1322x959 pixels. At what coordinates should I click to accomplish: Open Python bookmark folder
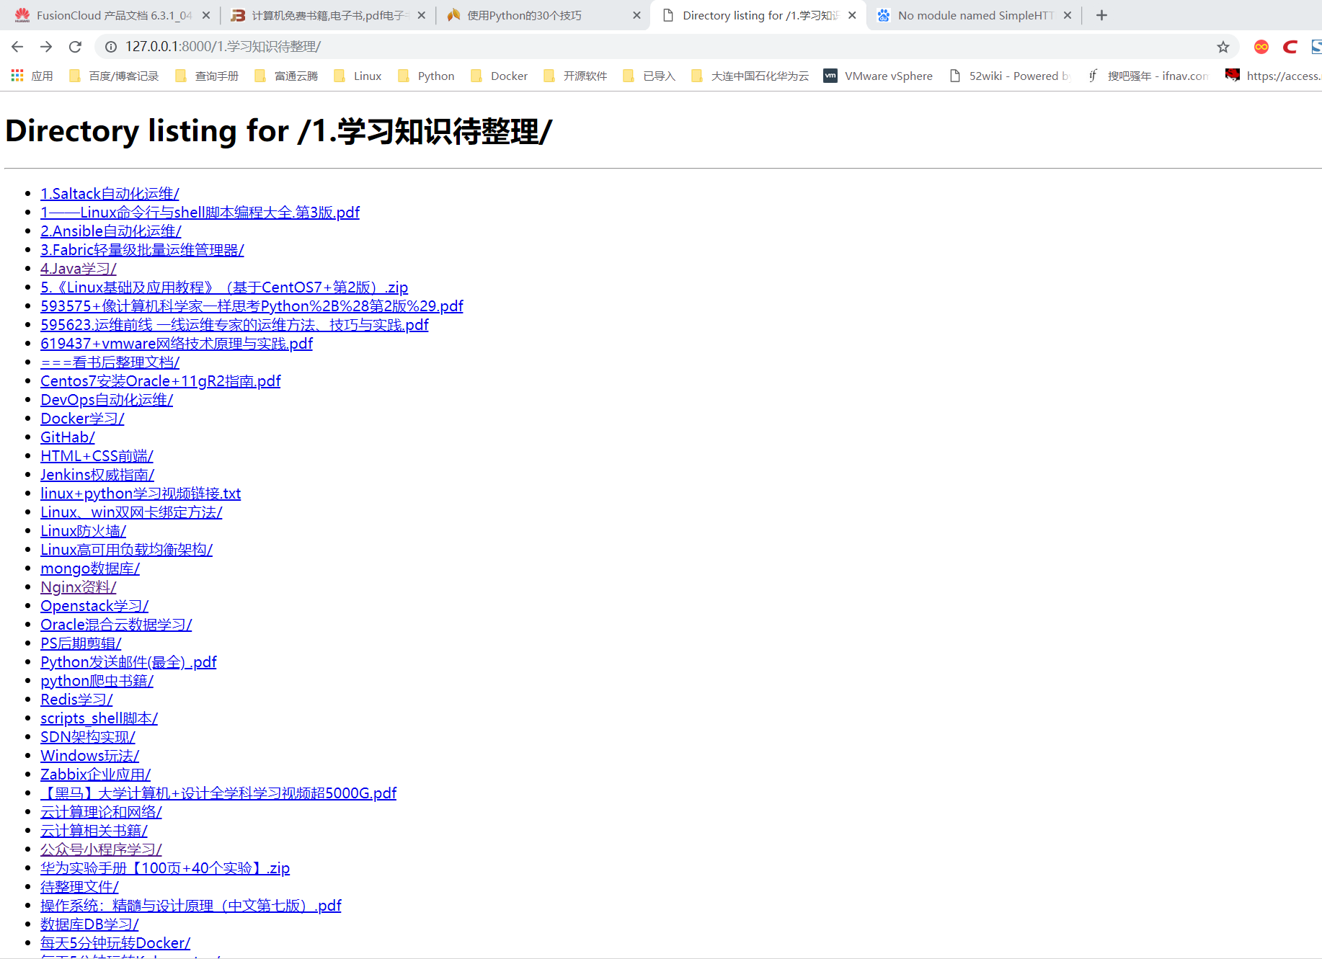click(x=426, y=76)
